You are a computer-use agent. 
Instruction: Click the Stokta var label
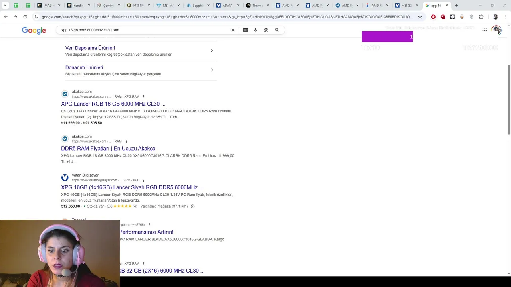point(95,206)
